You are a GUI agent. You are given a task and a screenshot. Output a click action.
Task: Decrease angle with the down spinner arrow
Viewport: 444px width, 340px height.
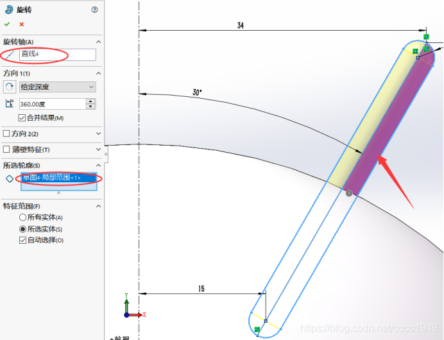(x=90, y=106)
